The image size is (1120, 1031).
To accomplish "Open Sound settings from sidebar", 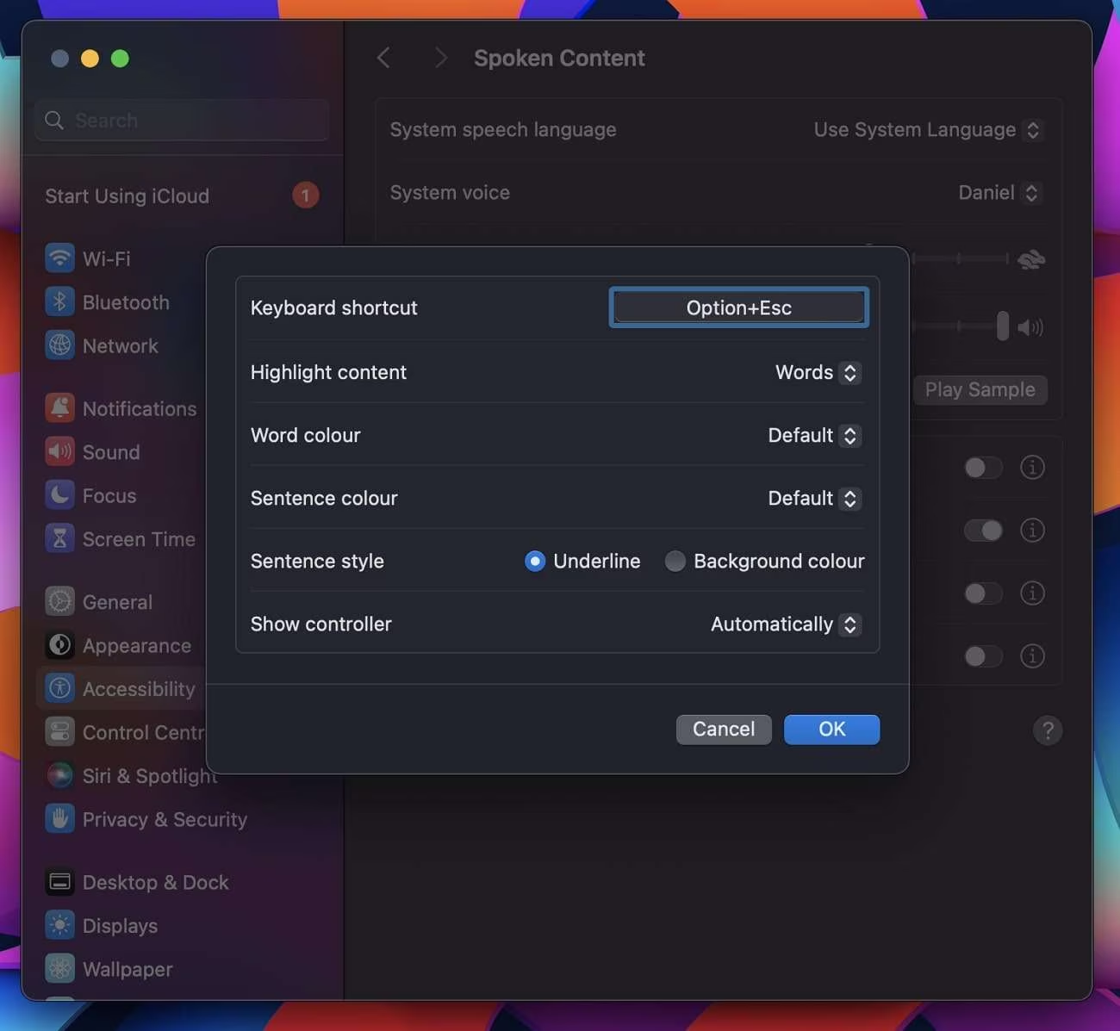I will coord(59,451).
